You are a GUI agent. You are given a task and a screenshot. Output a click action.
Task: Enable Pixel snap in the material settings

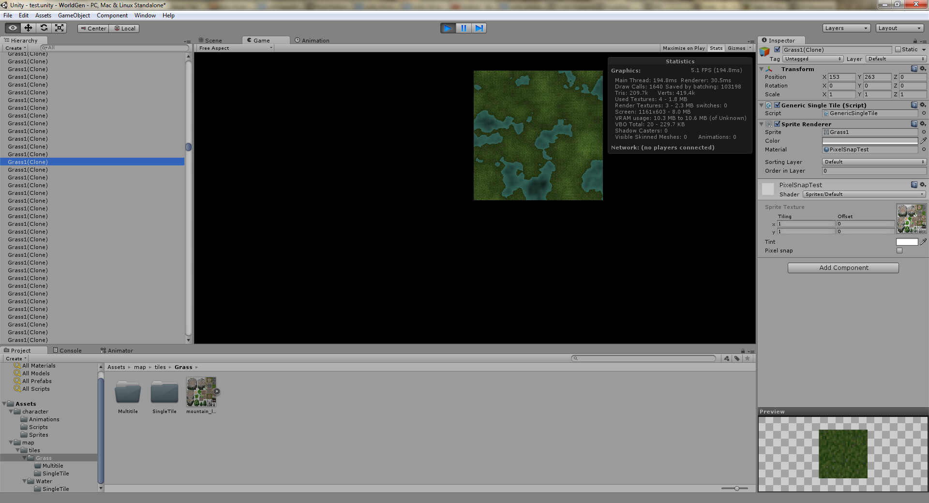click(899, 251)
